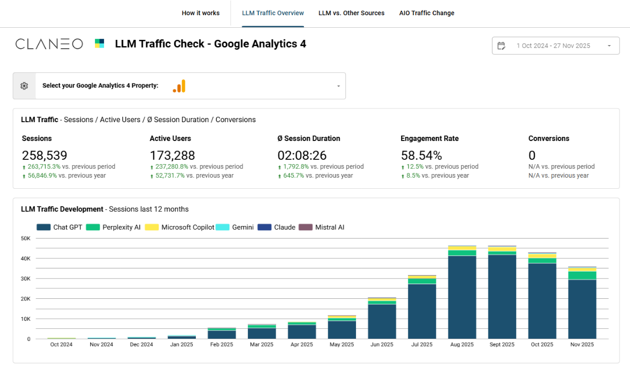This screenshot has width=630, height=367.
Task: Click the Claneo logo
Action: click(x=49, y=44)
